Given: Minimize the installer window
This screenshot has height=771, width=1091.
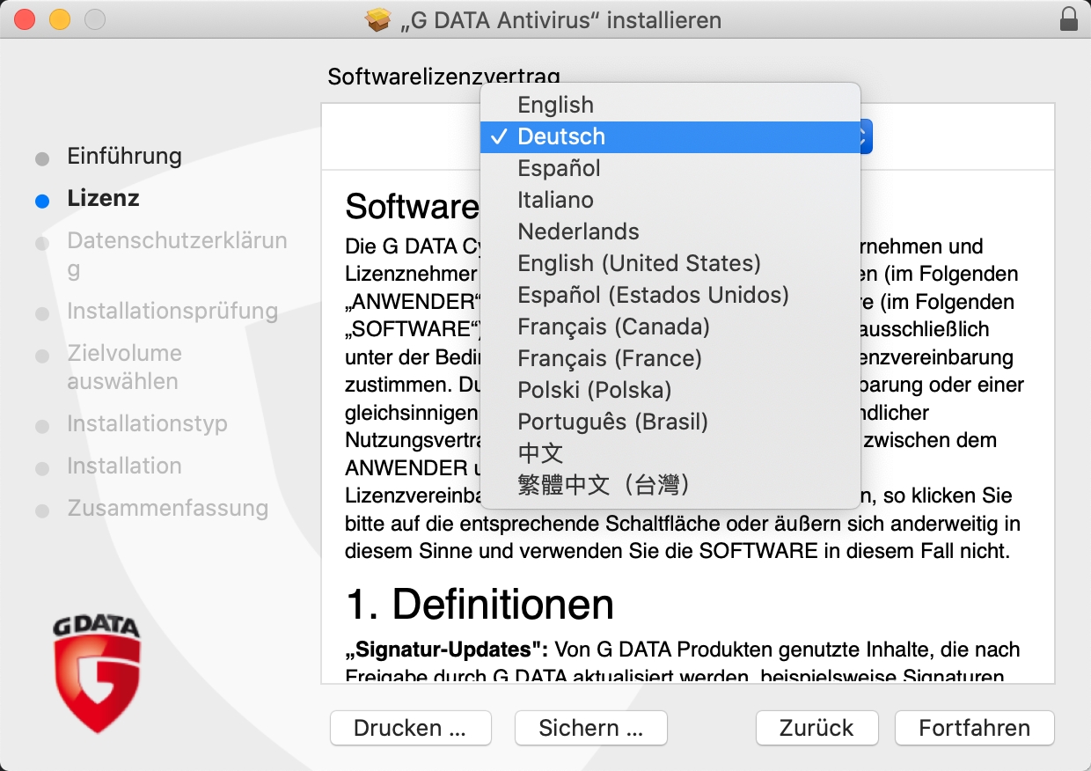Looking at the screenshot, I should coord(59,18).
